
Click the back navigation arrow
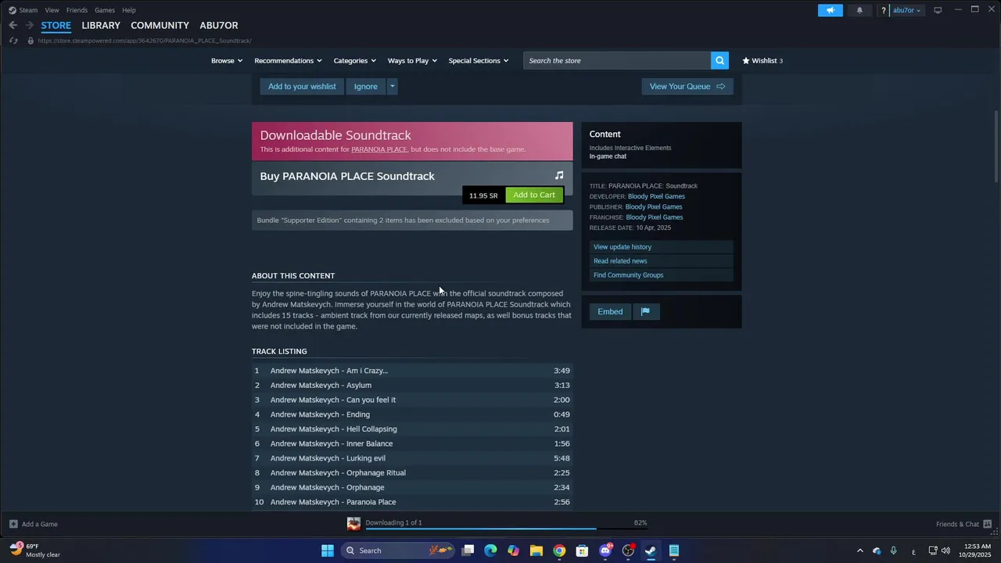point(13,25)
